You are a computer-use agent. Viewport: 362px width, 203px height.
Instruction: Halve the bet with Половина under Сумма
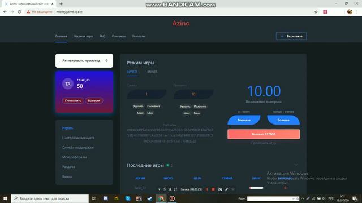click(x=153, y=106)
